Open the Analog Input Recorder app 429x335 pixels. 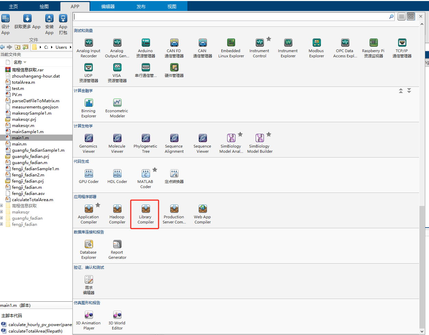point(89,48)
